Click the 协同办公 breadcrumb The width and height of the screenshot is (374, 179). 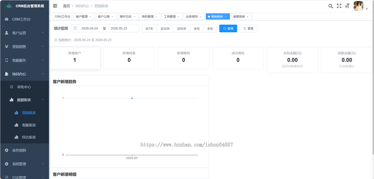coord(82,6)
